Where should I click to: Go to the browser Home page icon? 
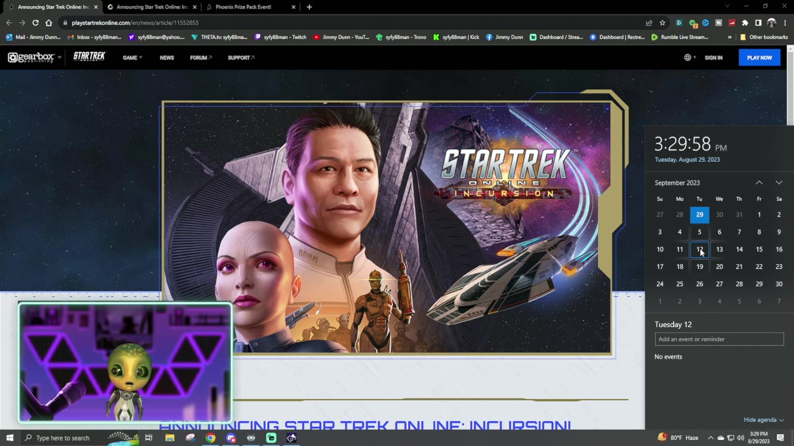[48, 22]
